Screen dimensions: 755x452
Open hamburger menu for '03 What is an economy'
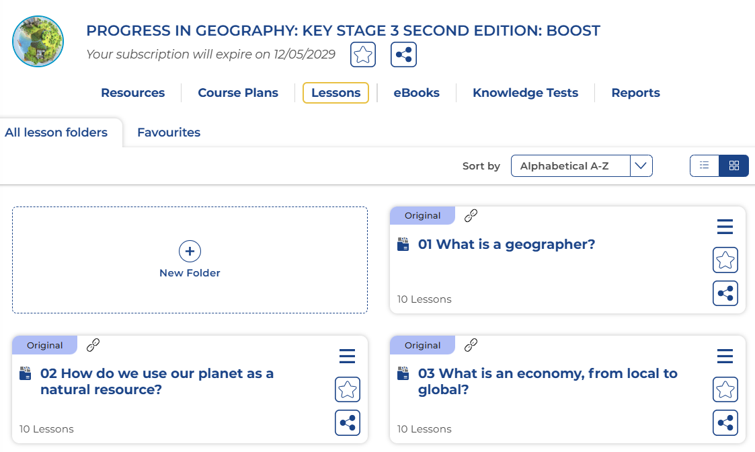725,356
